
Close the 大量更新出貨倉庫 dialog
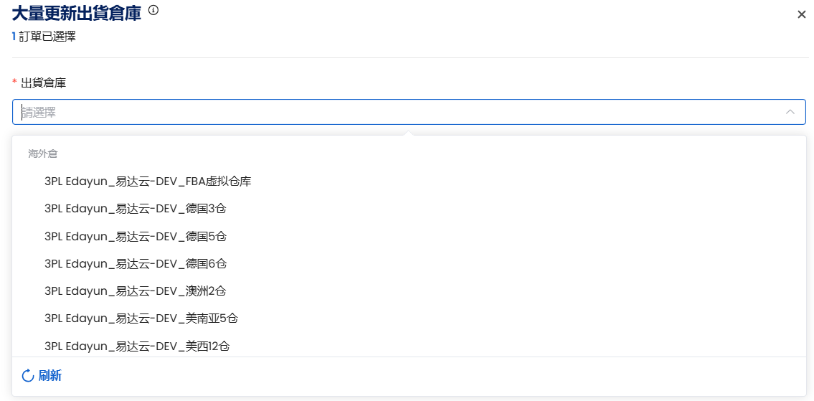(x=802, y=14)
